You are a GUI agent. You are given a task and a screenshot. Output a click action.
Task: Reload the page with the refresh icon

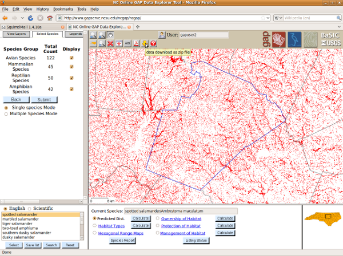point(30,18)
